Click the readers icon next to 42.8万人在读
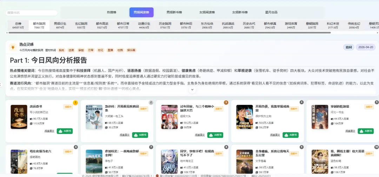The height and width of the screenshot is (177, 379). point(31,163)
